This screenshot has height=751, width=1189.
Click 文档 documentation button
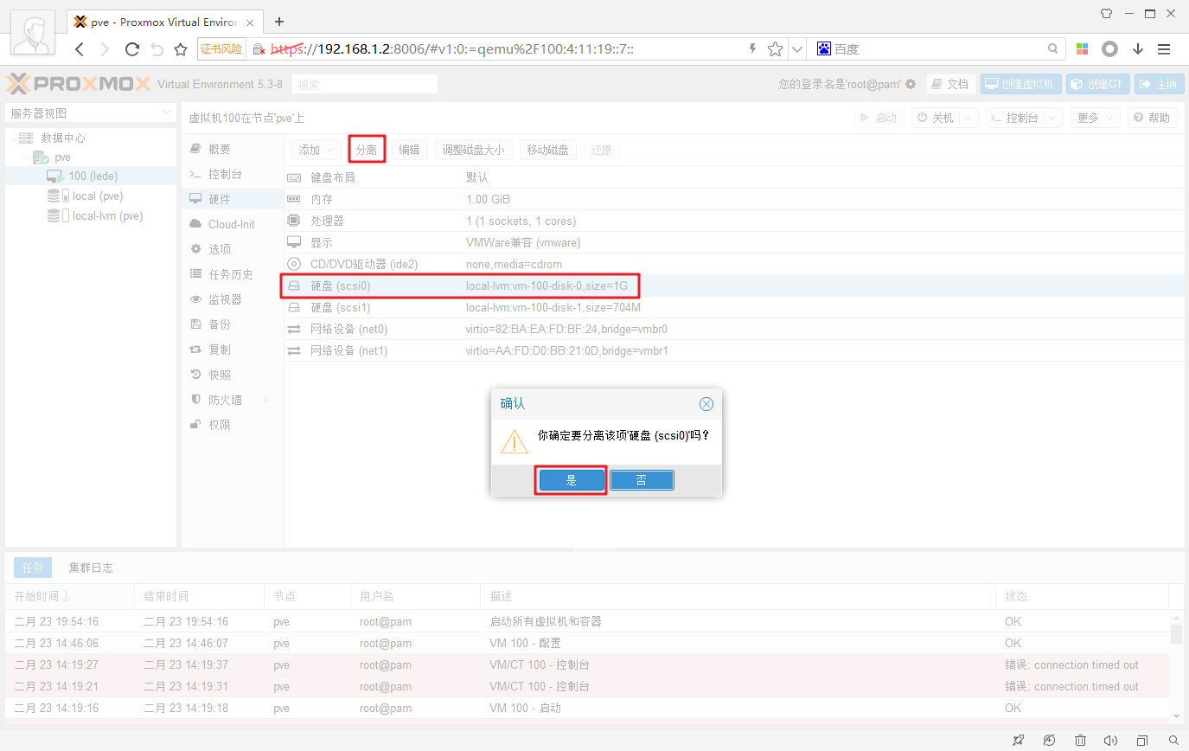(950, 84)
